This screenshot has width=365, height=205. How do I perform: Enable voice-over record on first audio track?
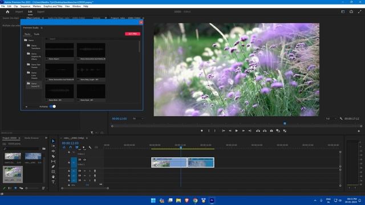(x=95, y=171)
